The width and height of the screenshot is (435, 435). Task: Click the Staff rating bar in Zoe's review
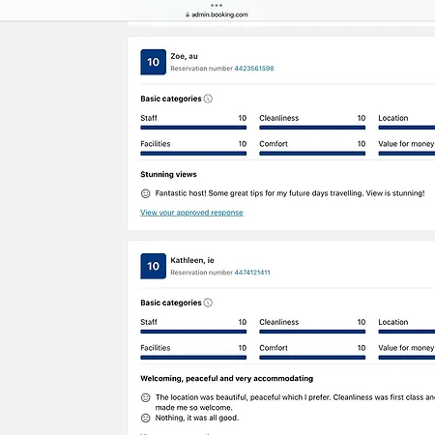(x=193, y=128)
